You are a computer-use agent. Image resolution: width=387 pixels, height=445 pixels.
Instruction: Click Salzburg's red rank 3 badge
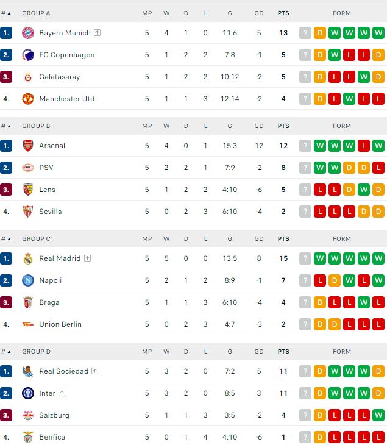point(7,415)
